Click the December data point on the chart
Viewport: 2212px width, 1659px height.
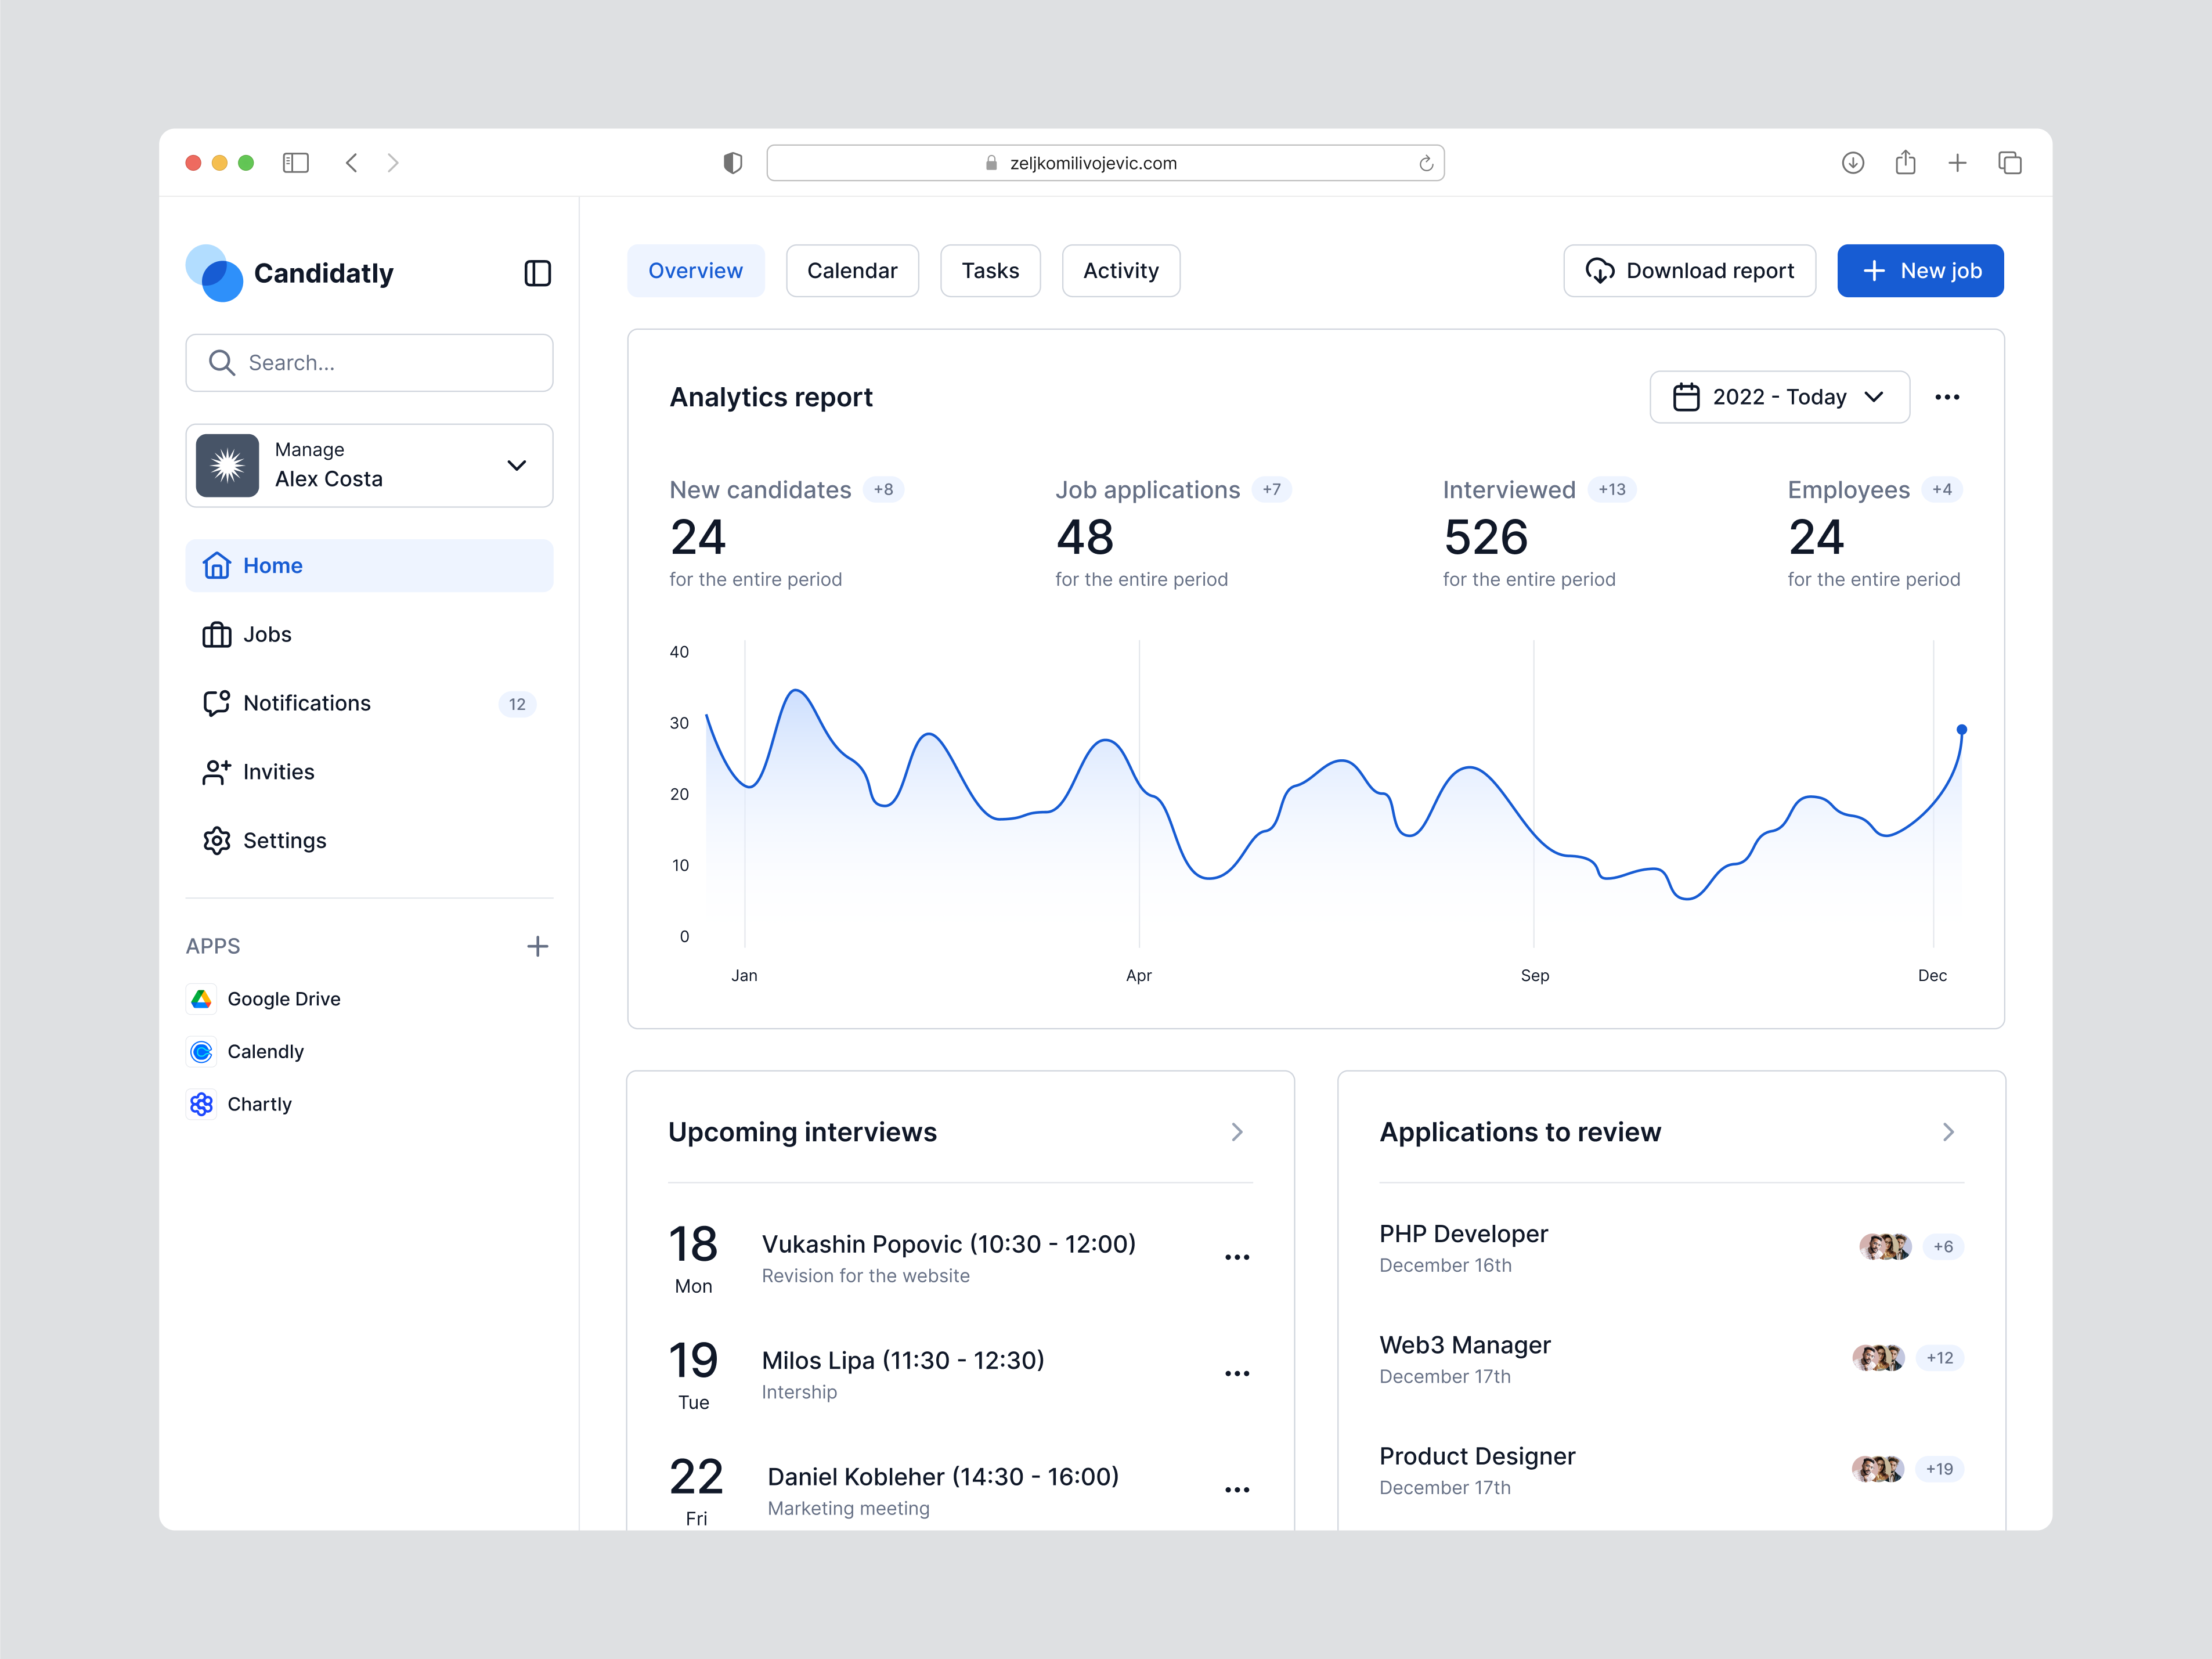1962,729
